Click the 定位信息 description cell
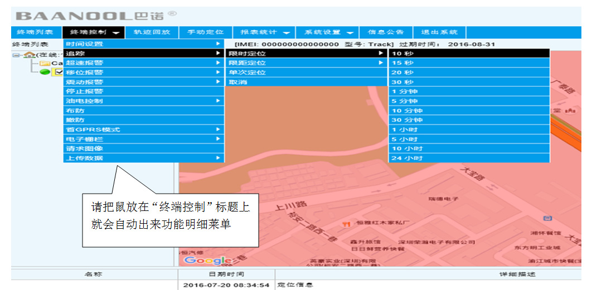The width and height of the screenshot is (601, 290). click(x=295, y=285)
